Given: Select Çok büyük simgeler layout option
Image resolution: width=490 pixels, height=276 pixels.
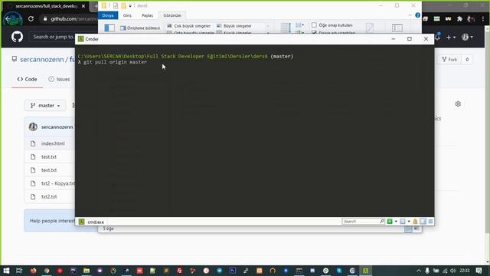Looking at the screenshot, I should coord(189,26).
